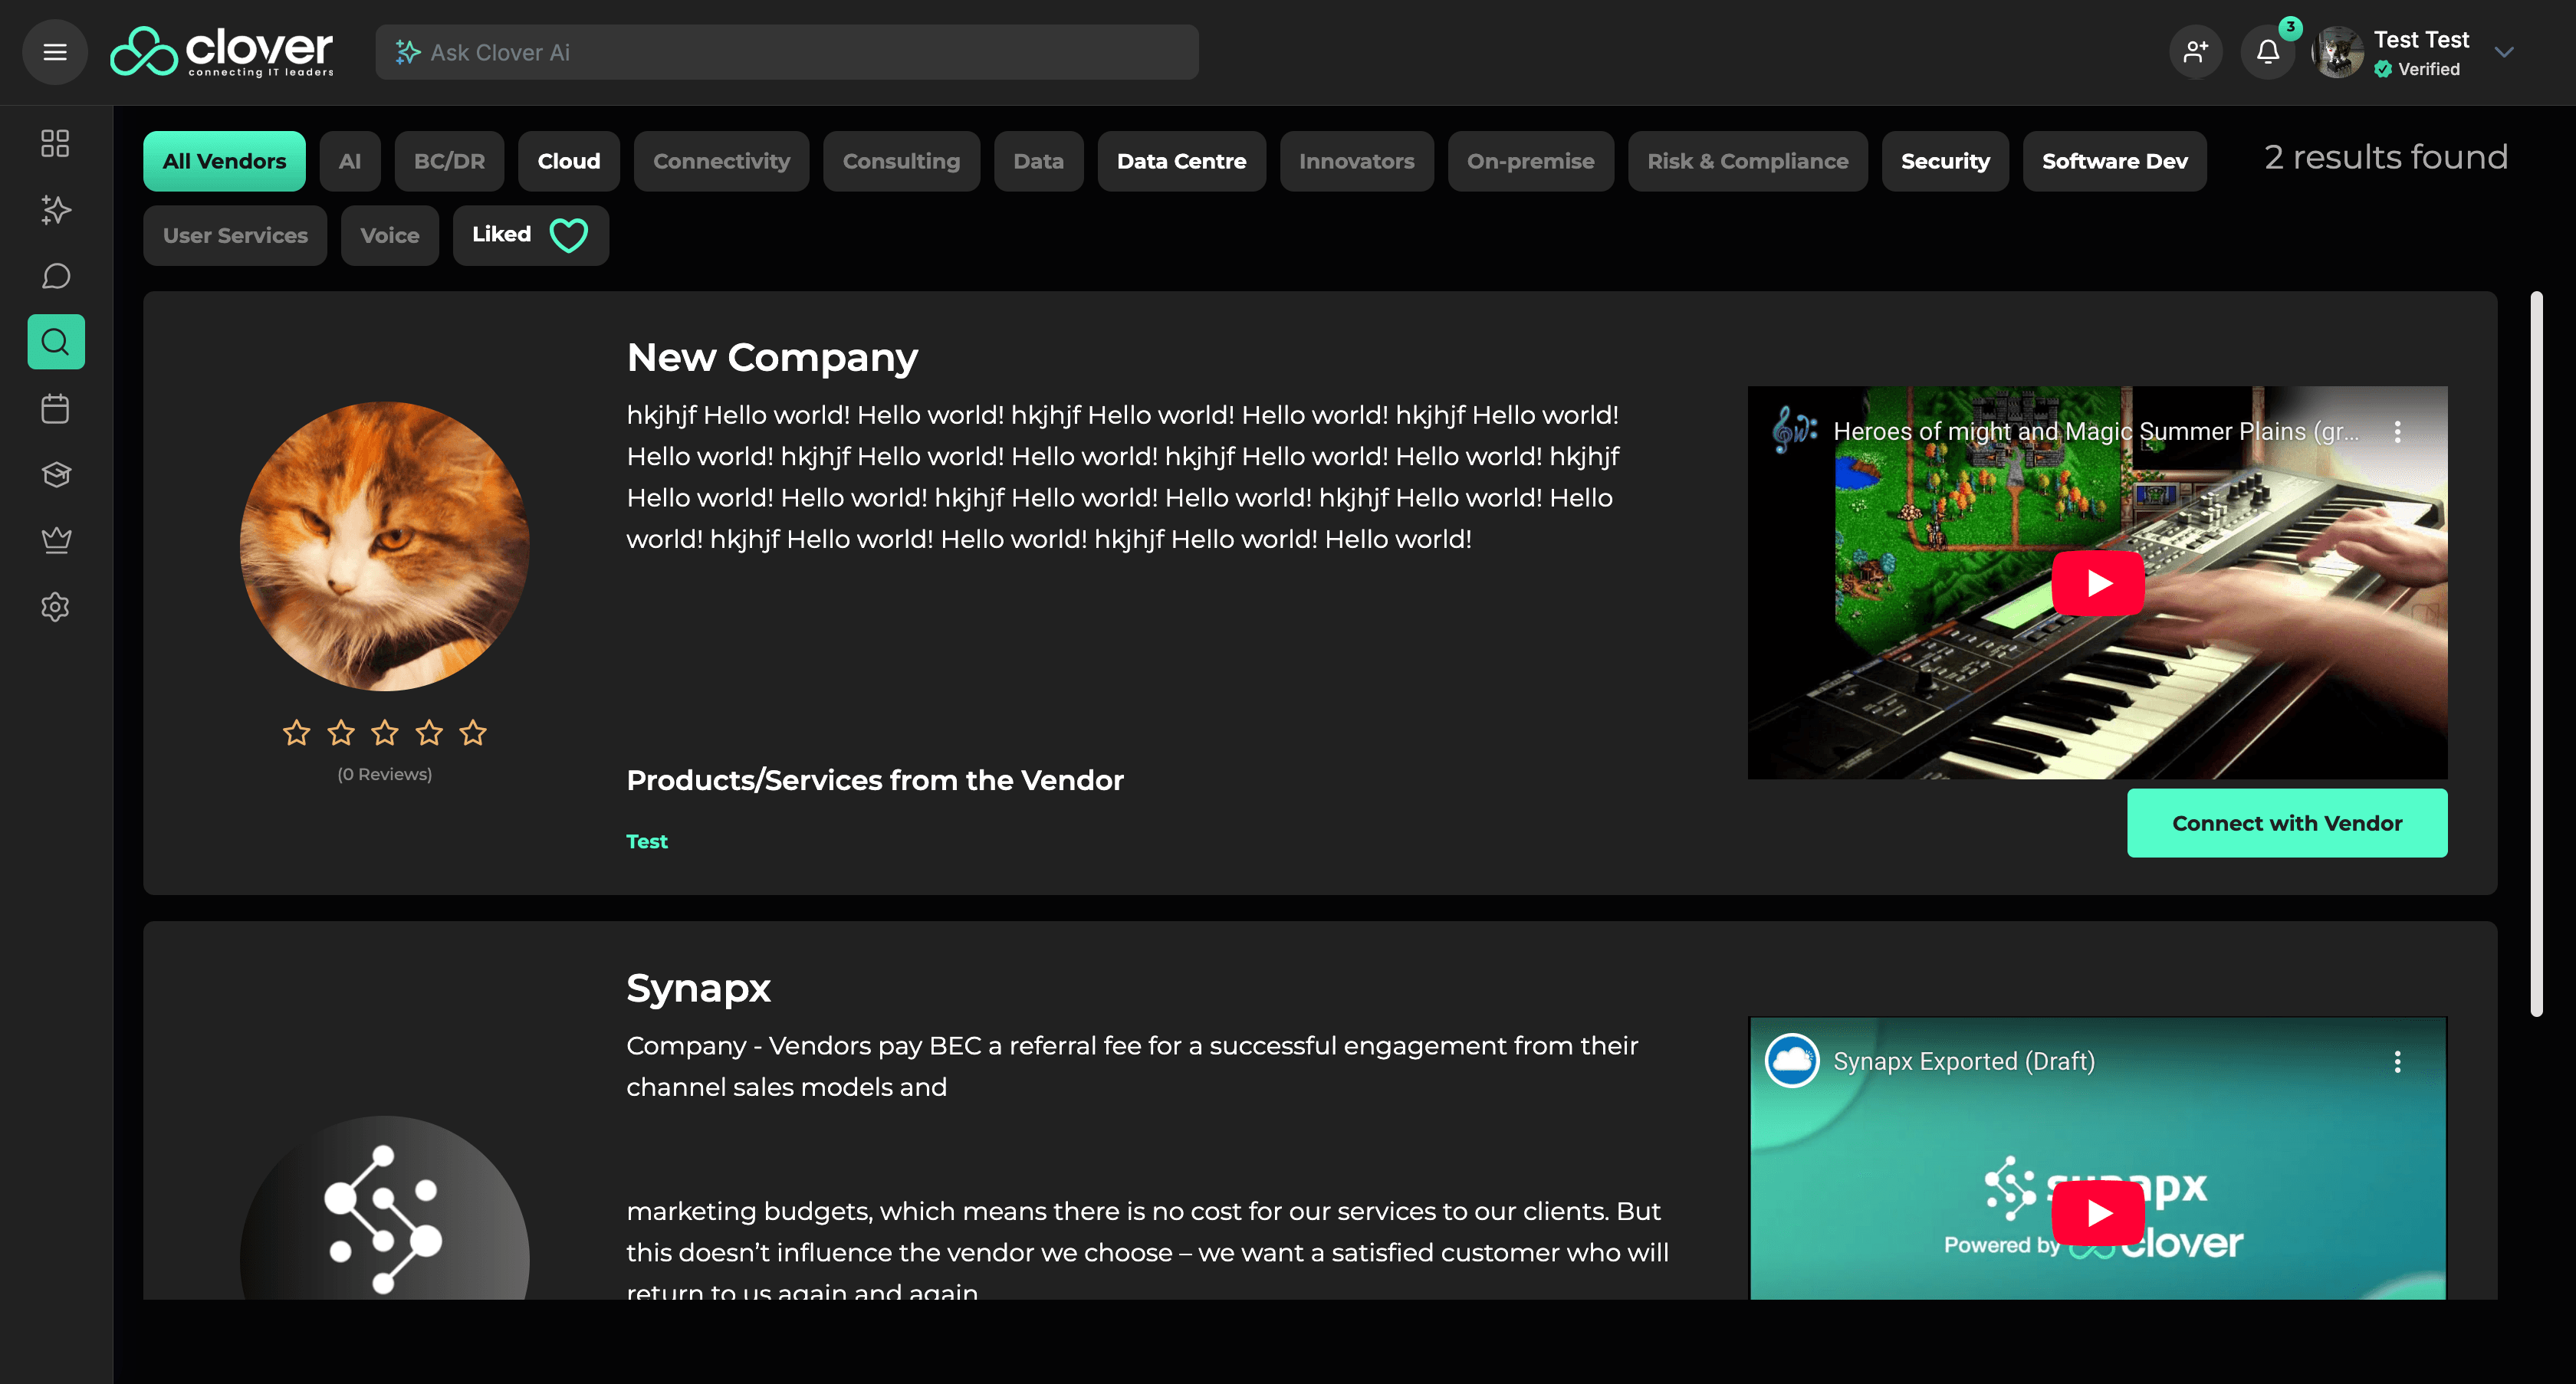
Task: Open the notifications bell with 3 alerts
Action: [x=2267, y=51]
